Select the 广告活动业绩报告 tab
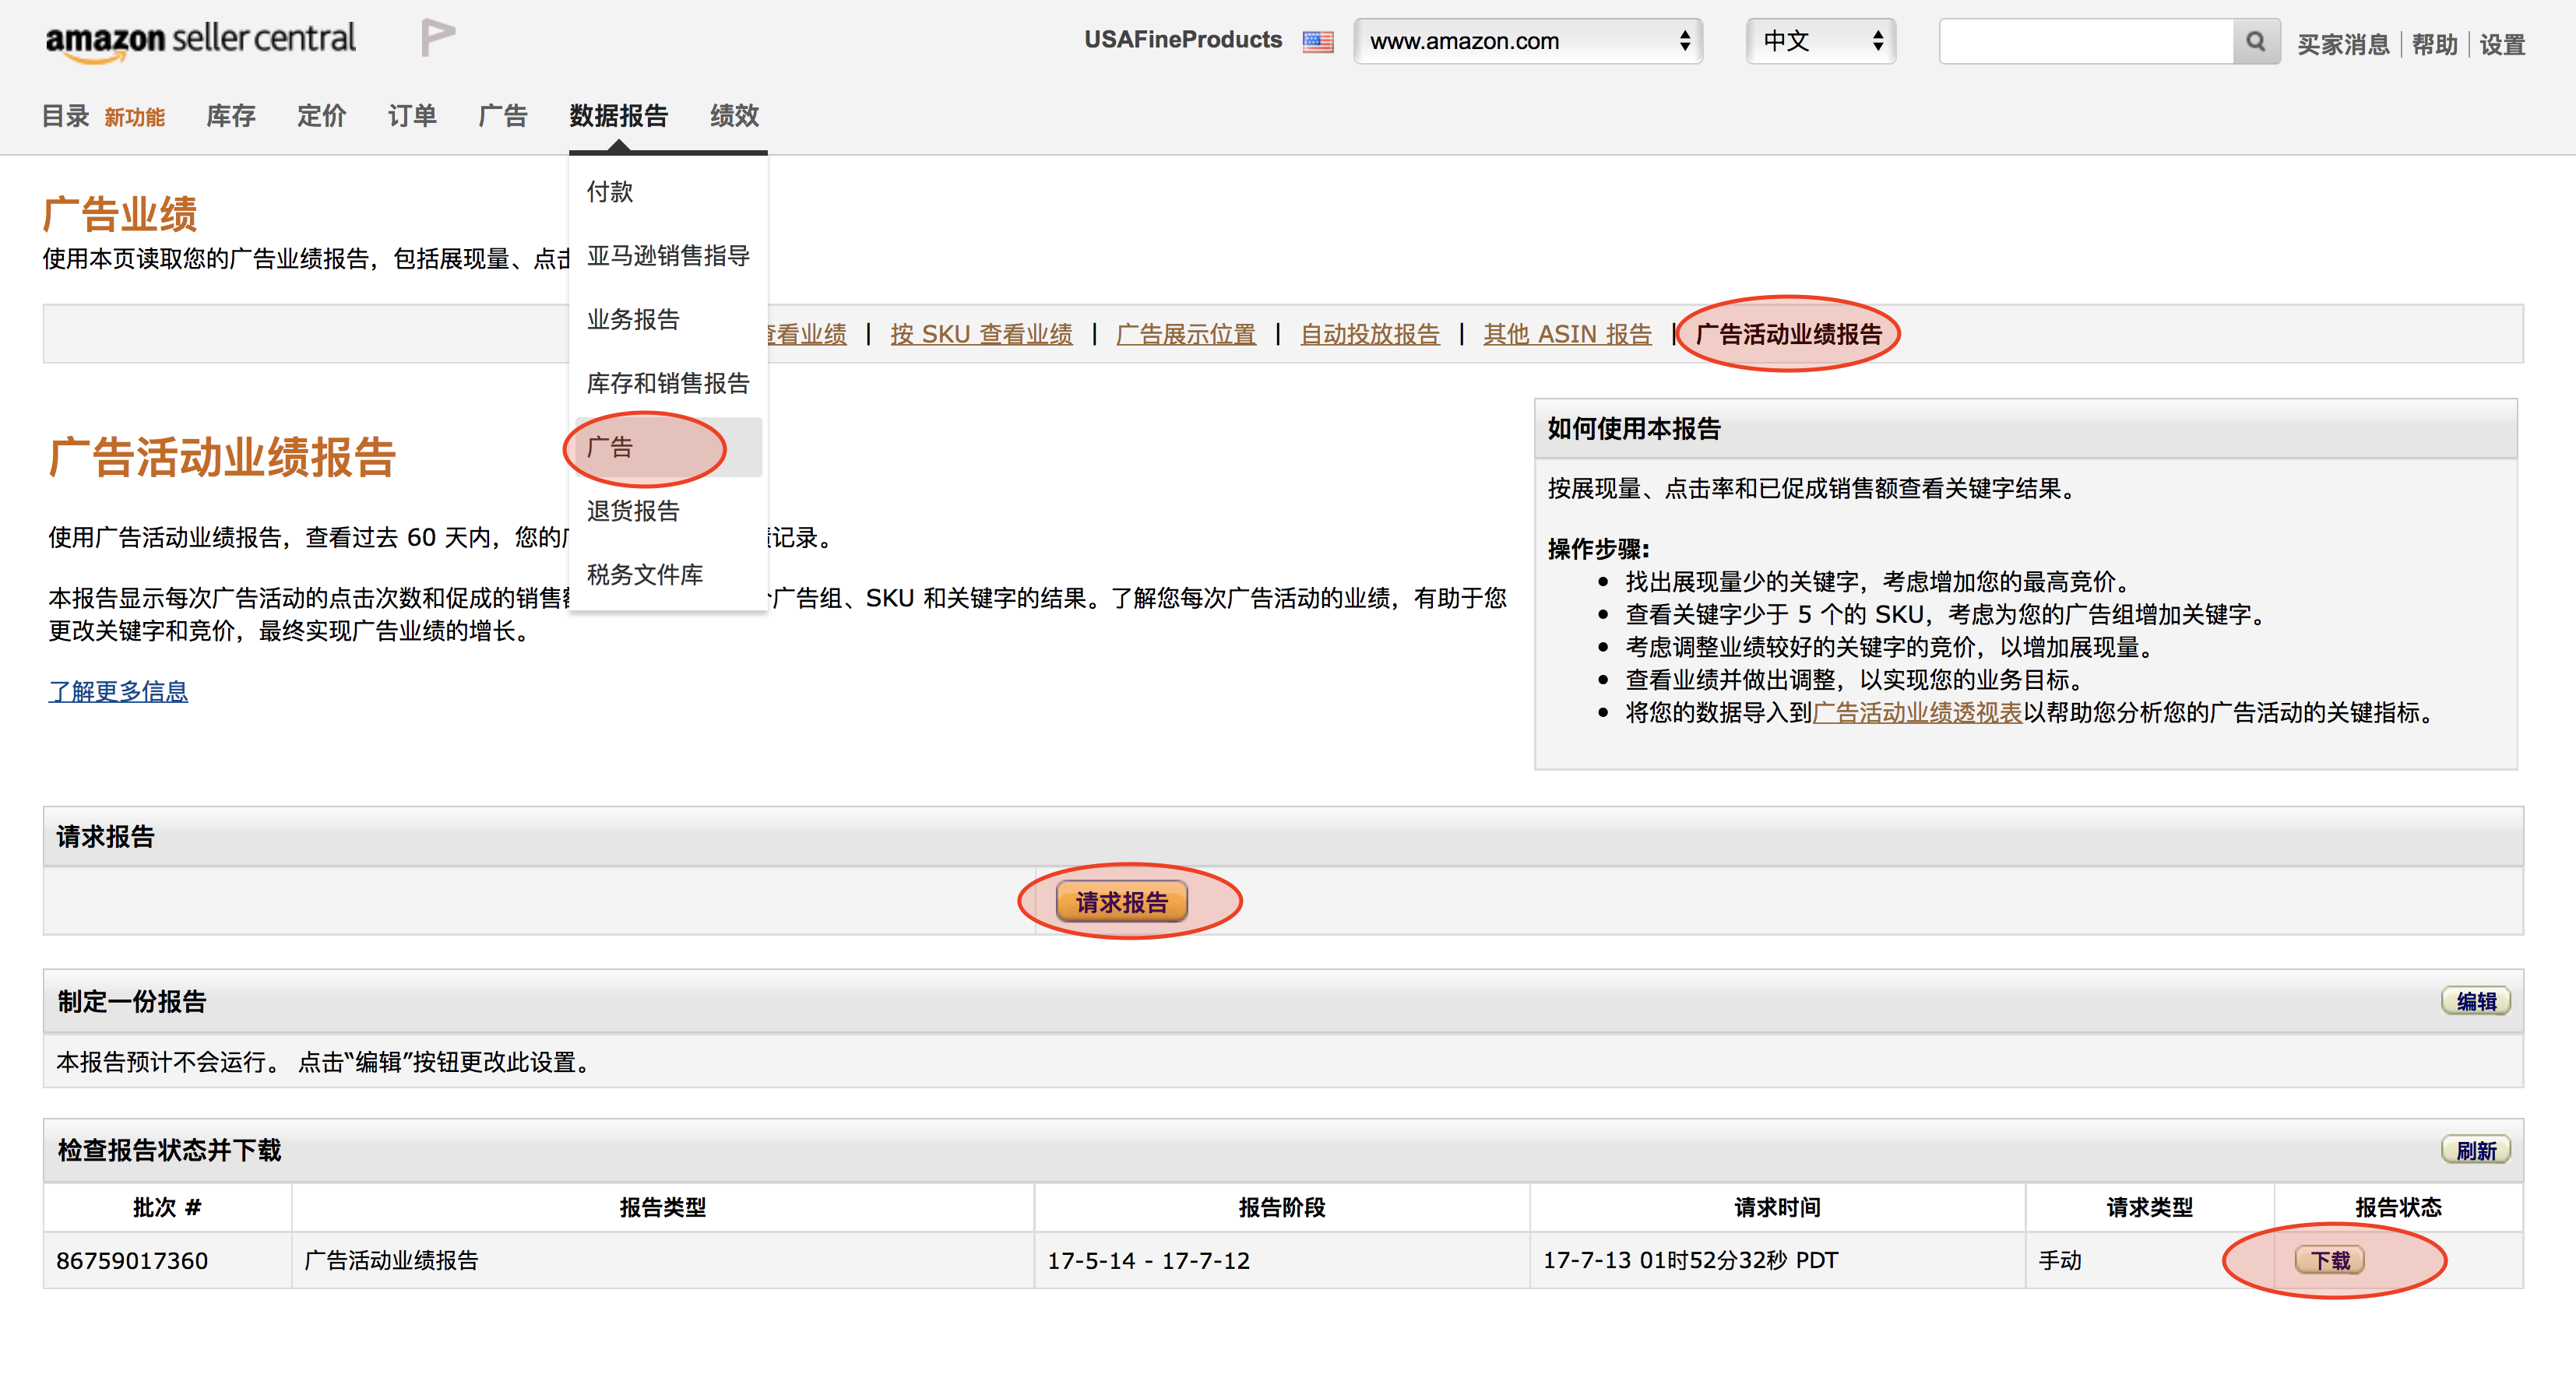 [x=1788, y=334]
